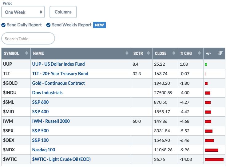226x167 pixels.
Task: Click the NEW badge next to Weekly Report
Action: click(x=99, y=25)
